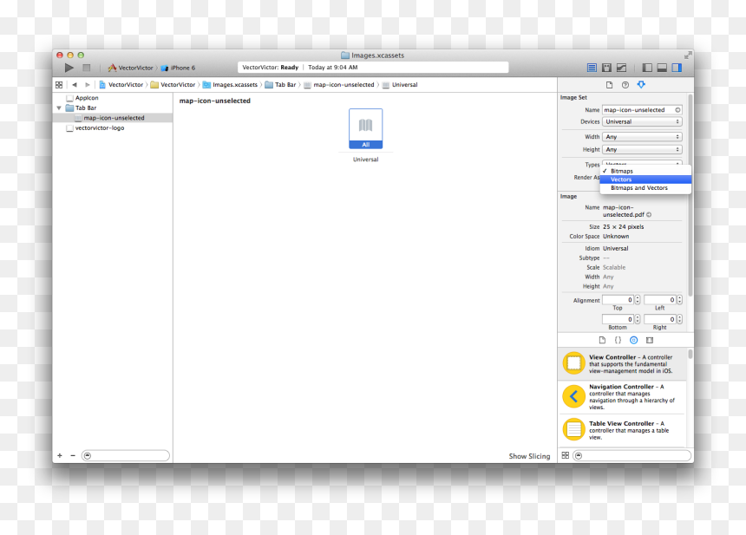Open the Object library

coord(634,340)
